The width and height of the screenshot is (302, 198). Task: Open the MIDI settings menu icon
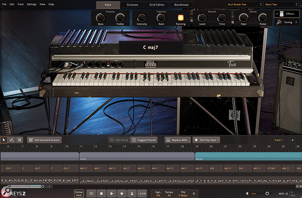click(x=287, y=194)
